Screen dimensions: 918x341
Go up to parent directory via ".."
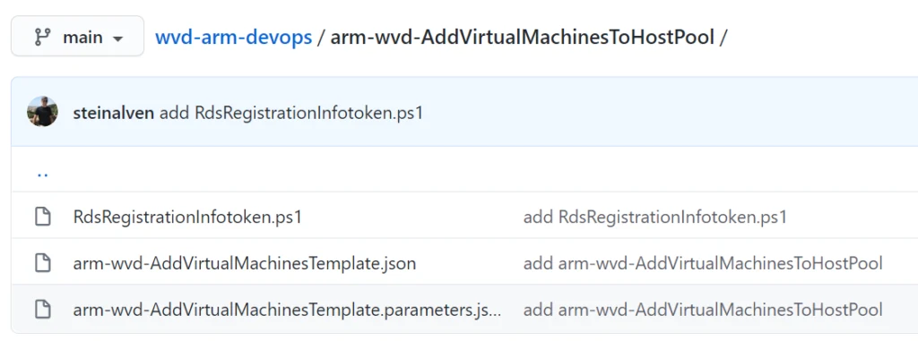click(x=42, y=174)
